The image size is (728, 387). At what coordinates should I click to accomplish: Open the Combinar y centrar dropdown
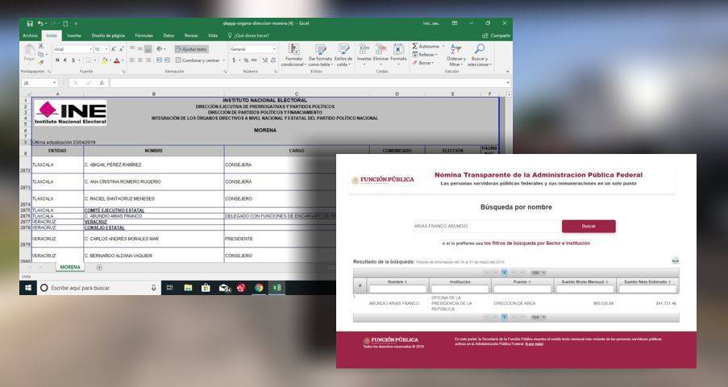(x=222, y=60)
